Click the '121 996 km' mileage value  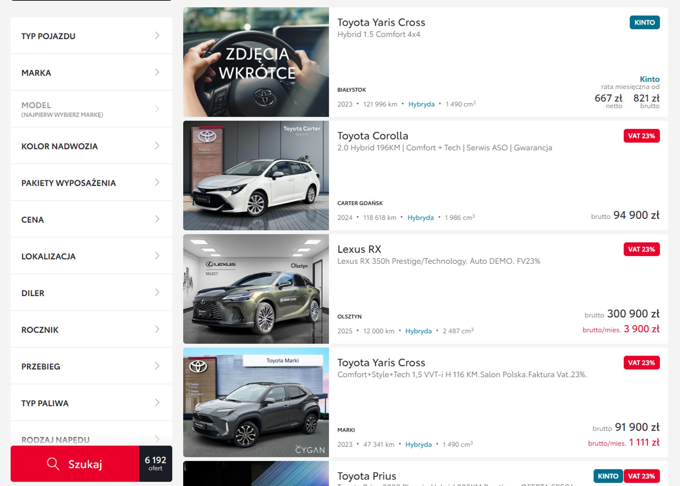pyautogui.click(x=380, y=104)
